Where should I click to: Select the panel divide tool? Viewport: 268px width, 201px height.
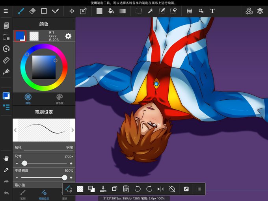tap(190, 11)
